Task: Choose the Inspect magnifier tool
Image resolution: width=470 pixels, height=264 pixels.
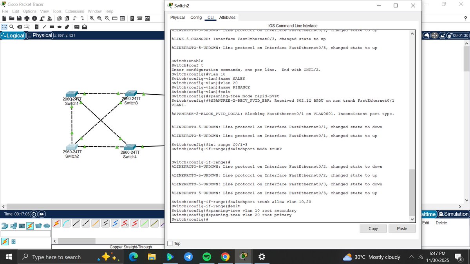Action: pyautogui.click(x=12, y=27)
